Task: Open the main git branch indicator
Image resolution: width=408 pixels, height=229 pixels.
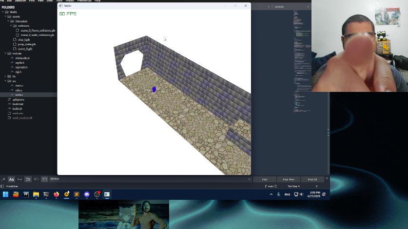Action: click(x=271, y=186)
